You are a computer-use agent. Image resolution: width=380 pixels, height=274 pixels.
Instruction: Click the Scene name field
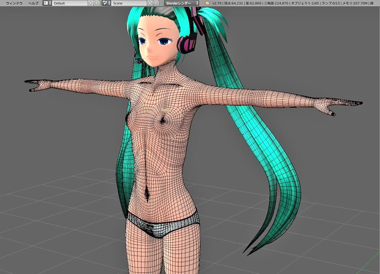point(130,3)
